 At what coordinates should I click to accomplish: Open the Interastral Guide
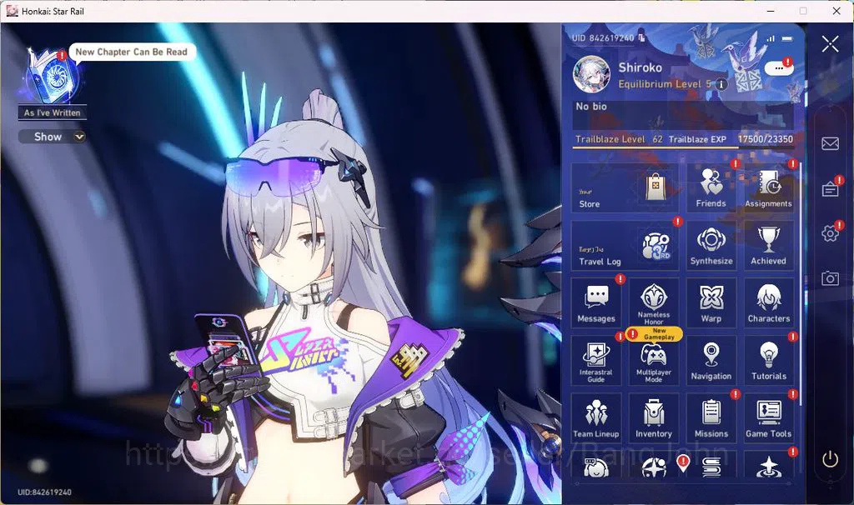click(x=595, y=361)
